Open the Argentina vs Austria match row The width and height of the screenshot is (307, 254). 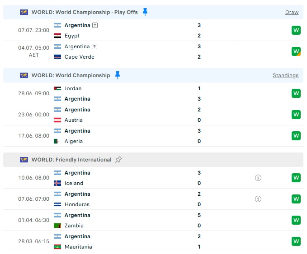coord(153,115)
